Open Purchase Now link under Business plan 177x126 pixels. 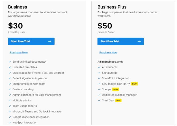19,52
